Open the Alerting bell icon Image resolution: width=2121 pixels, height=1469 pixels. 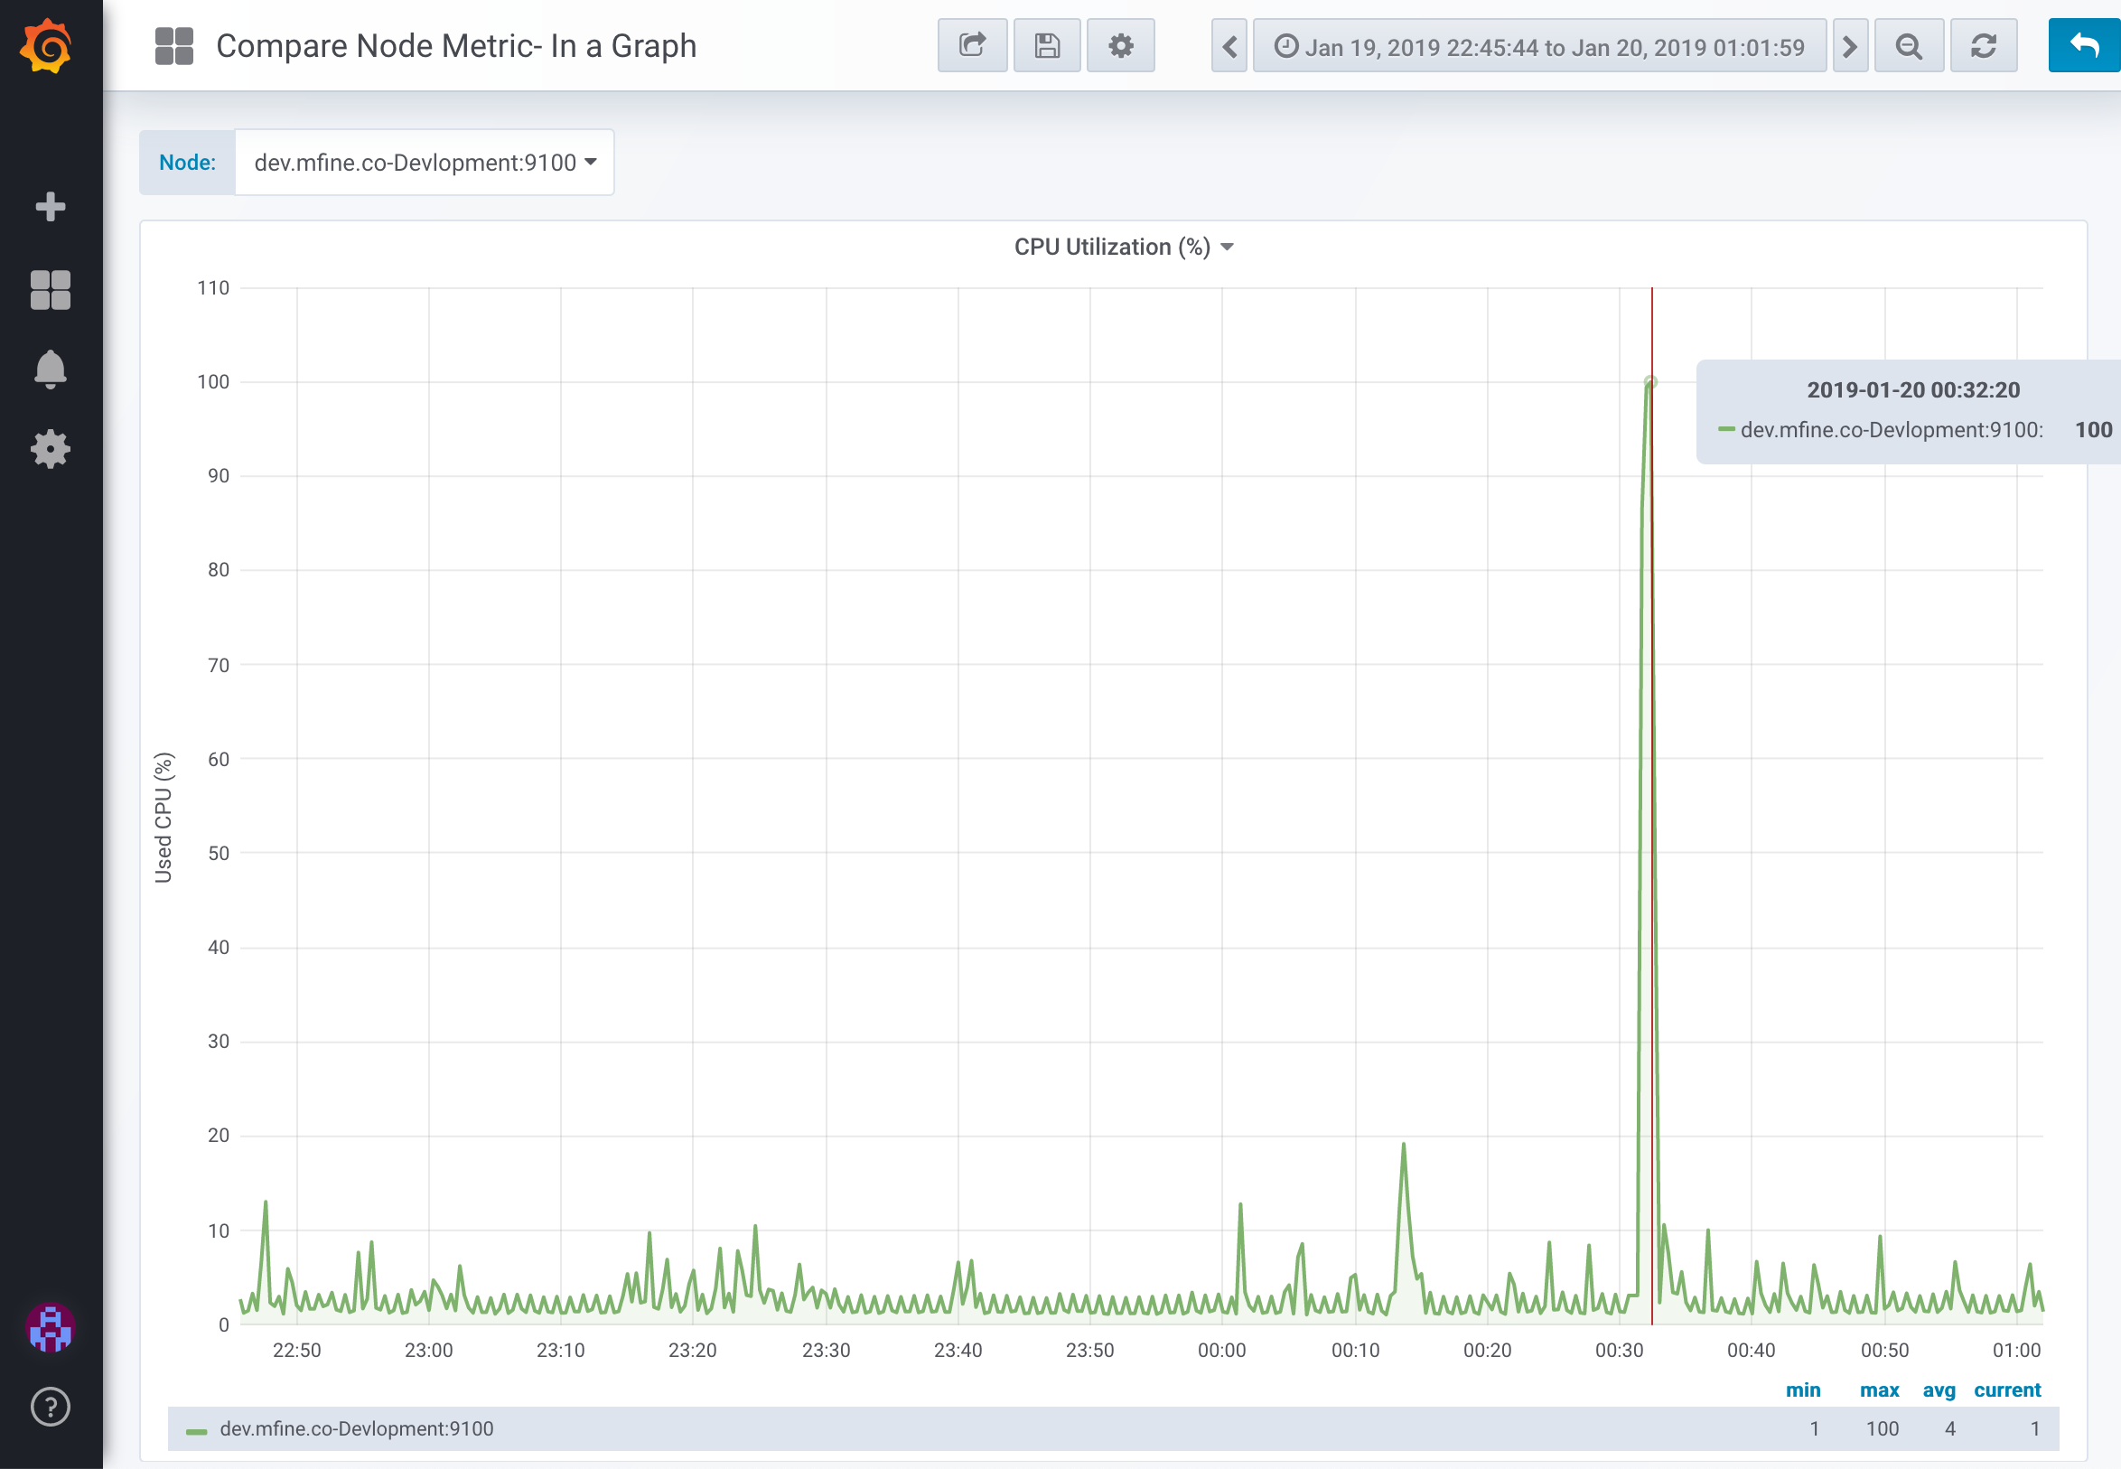click(50, 370)
